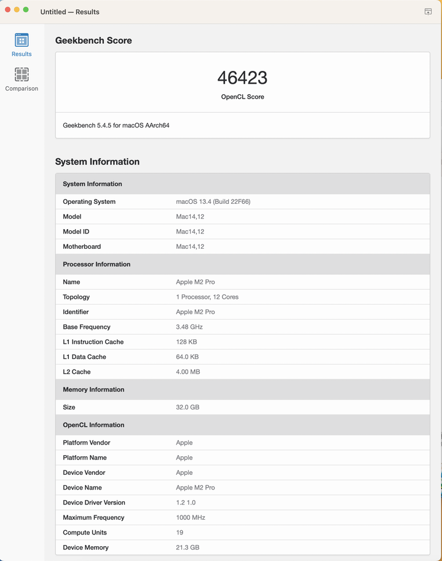Select Mac14,12 value in Model ID row
Image resolution: width=442 pixels, height=561 pixels.
[190, 232]
